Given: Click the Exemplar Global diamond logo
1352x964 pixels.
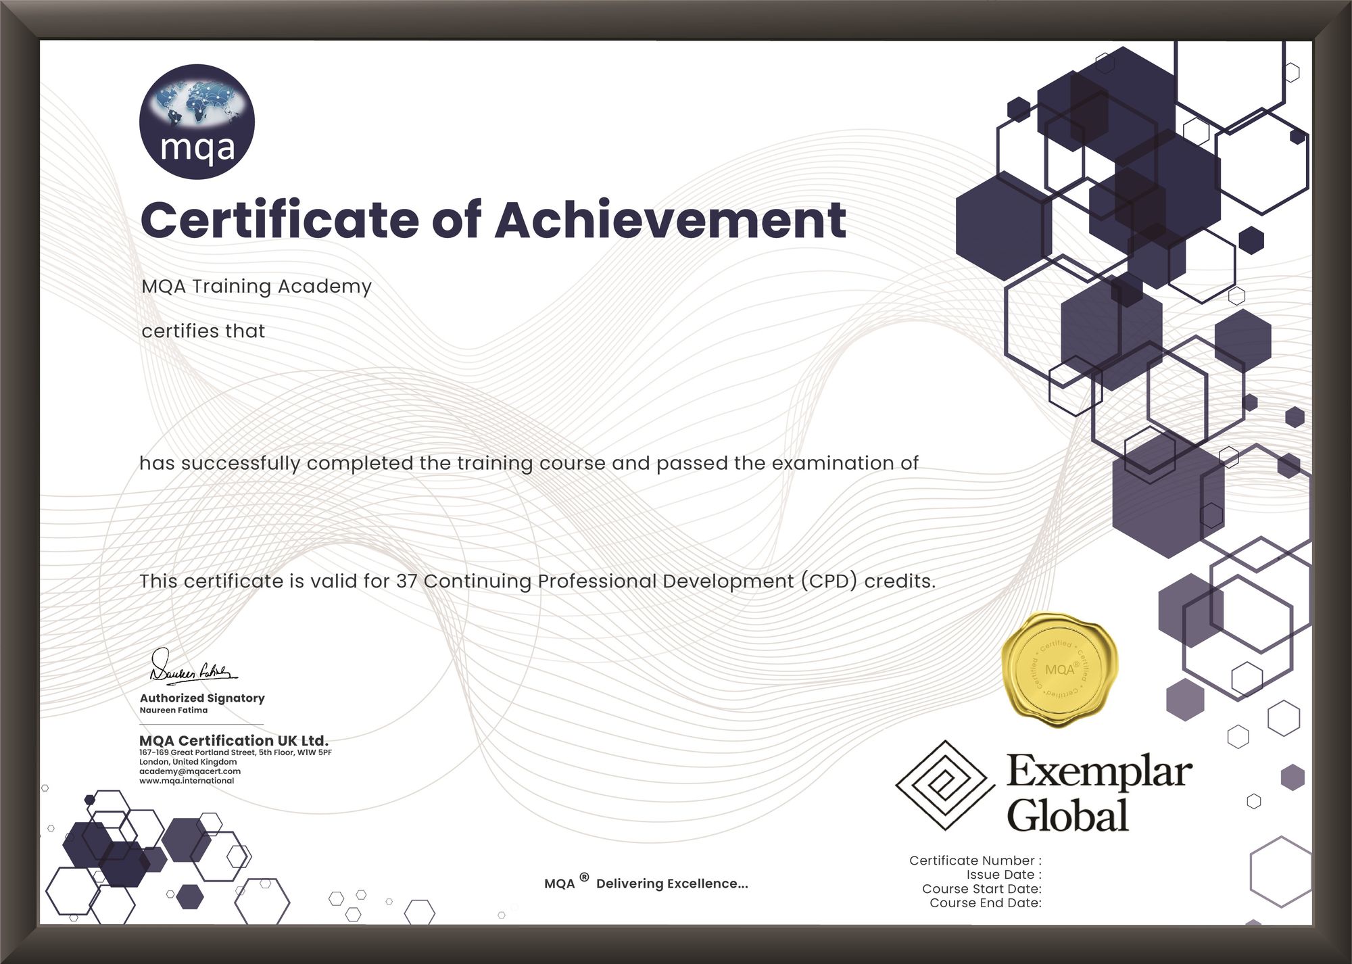Looking at the screenshot, I should [x=944, y=786].
